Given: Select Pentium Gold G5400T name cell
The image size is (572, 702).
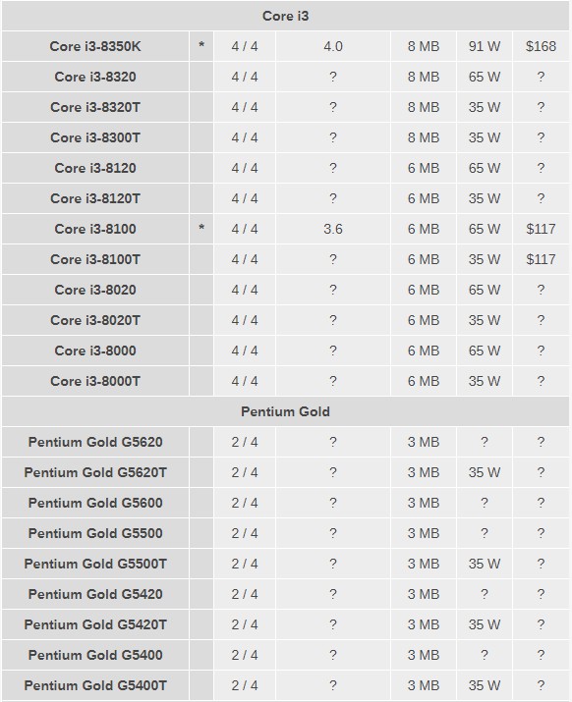Looking at the screenshot, I should (95, 685).
